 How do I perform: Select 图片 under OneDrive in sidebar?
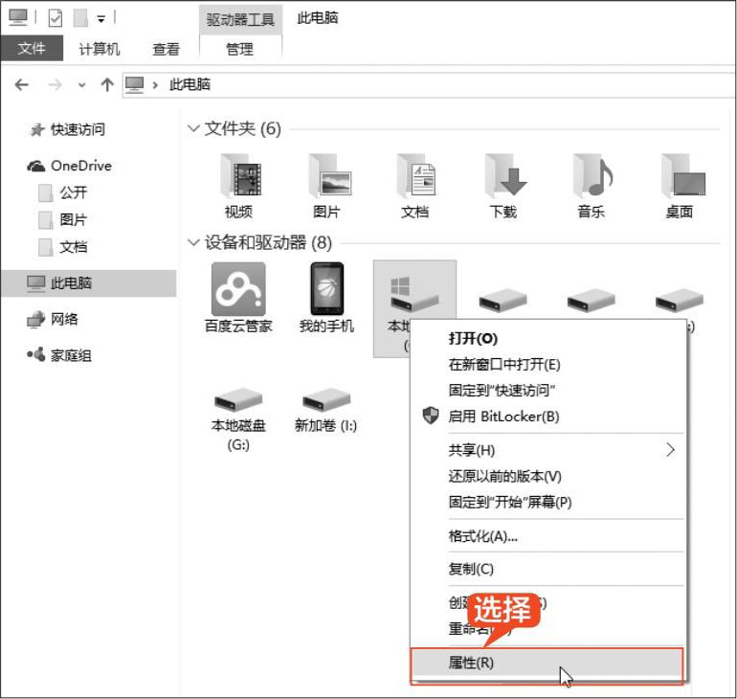coord(73,219)
